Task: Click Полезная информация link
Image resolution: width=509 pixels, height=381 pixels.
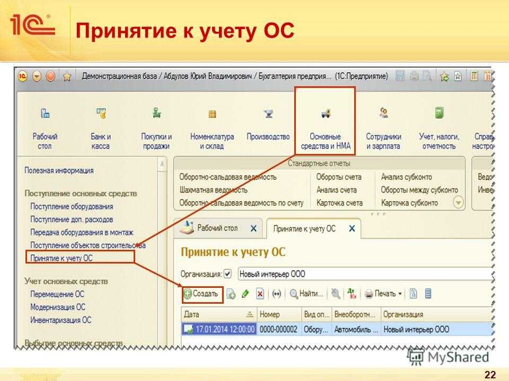Action: point(59,170)
